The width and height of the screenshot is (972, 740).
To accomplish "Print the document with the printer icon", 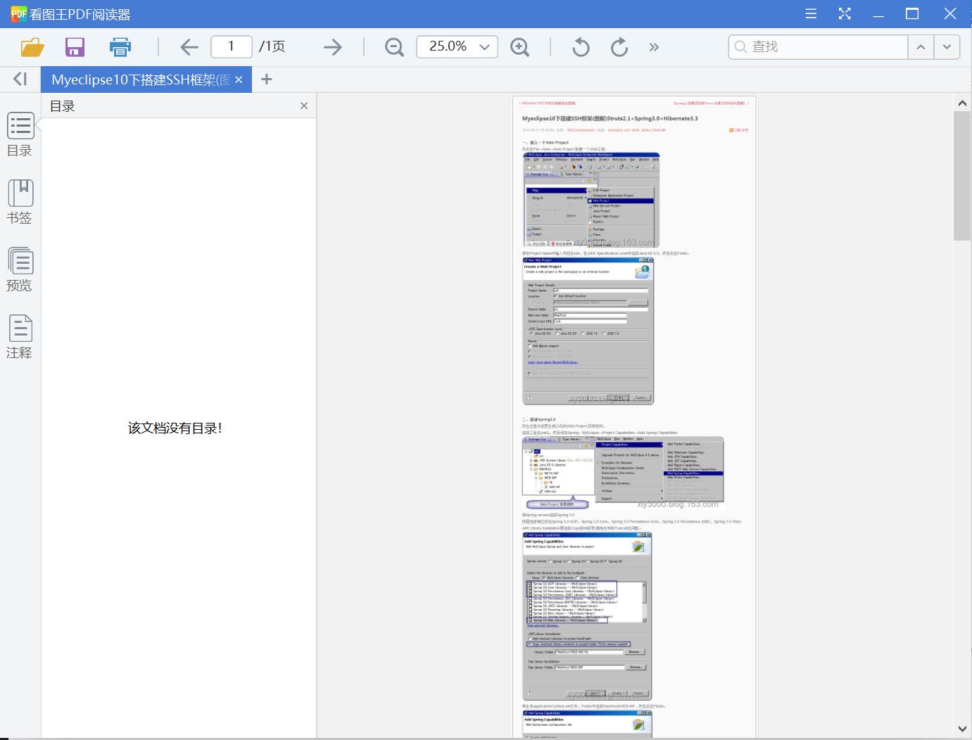I will click(x=120, y=47).
